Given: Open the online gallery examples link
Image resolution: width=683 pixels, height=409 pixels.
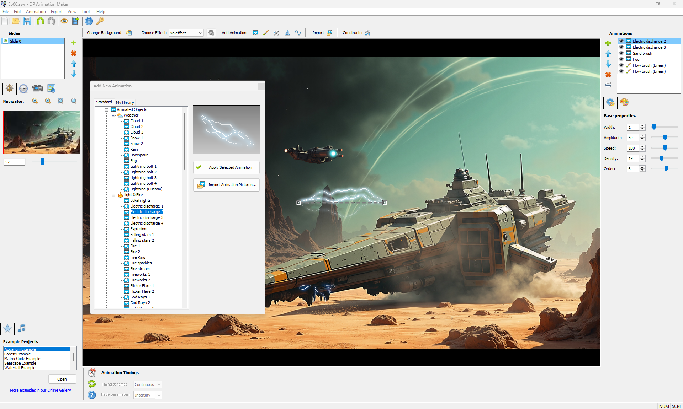Looking at the screenshot, I should tap(41, 390).
